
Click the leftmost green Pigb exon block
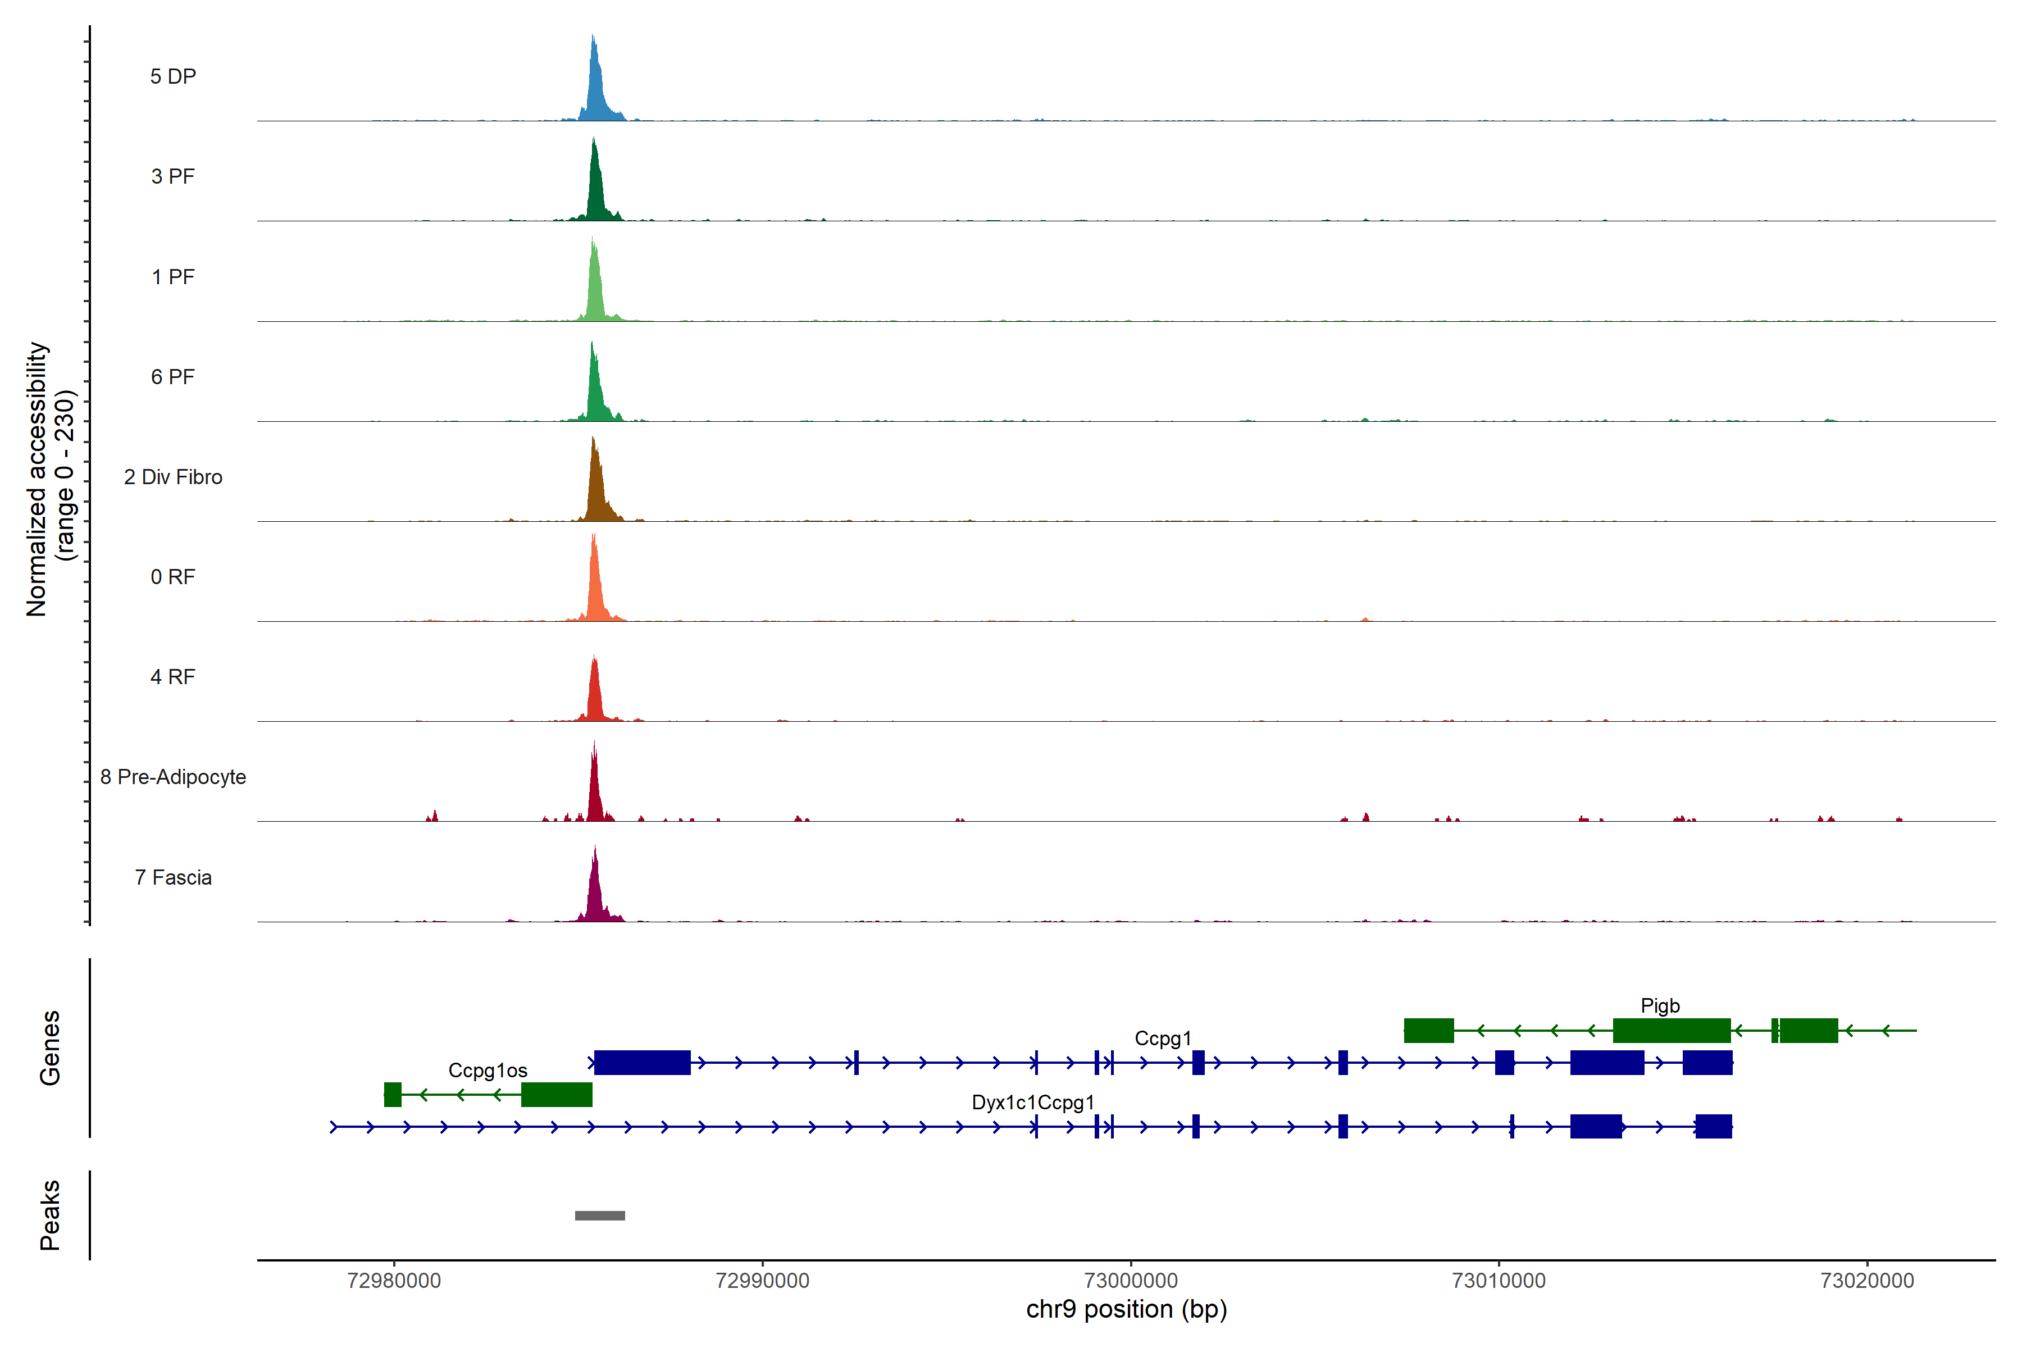click(x=1429, y=1030)
